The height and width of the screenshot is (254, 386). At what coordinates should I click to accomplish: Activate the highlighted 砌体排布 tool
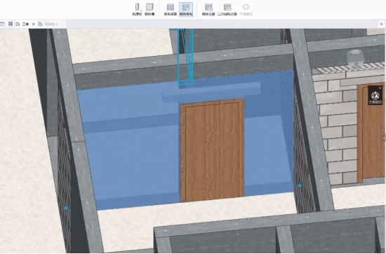pos(186,10)
